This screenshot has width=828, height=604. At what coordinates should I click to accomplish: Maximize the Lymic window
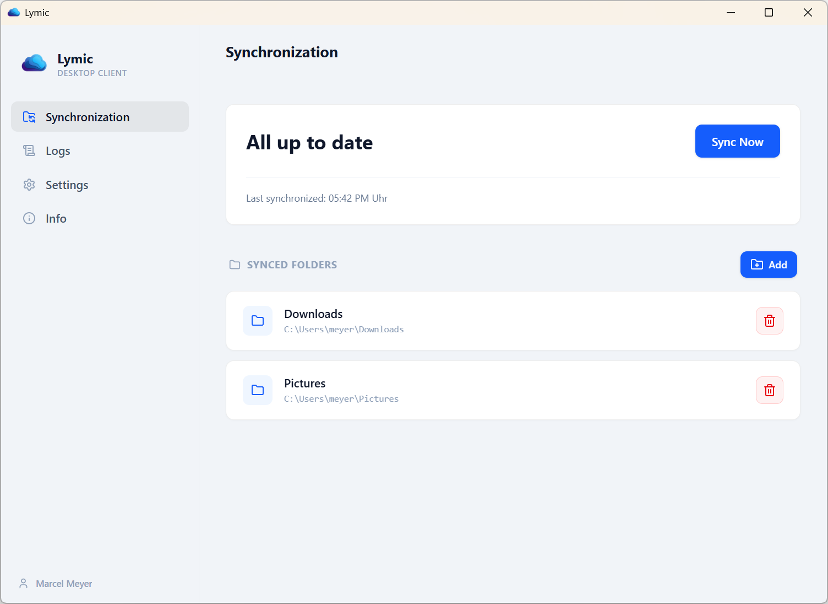(x=769, y=12)
